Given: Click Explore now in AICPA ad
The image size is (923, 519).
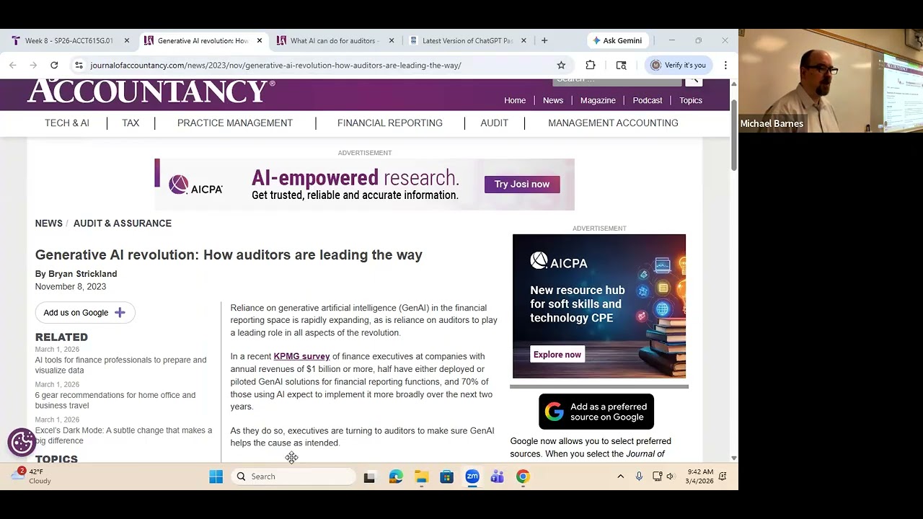Looking at the screenshot, I should 557,355.
